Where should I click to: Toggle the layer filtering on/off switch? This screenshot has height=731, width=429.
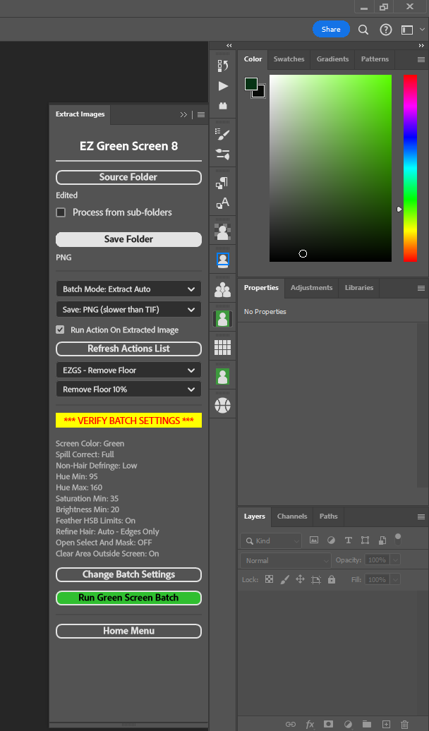pyautogui.click(x=398, y=540)
